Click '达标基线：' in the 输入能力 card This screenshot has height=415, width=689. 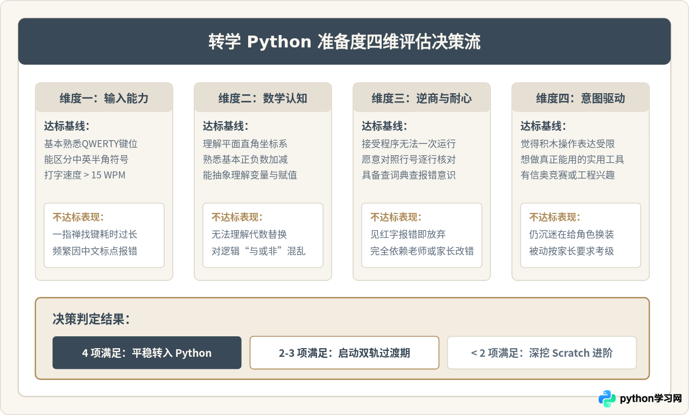(67, 127)
